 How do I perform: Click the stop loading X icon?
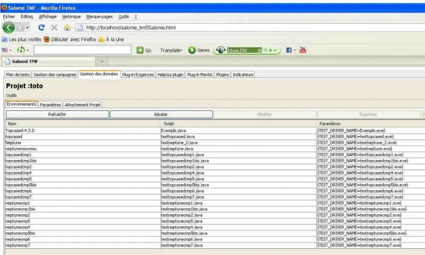click(54, 27)
